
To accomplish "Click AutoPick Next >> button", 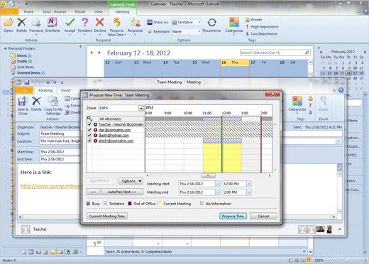I will pyautogui.click(x=122, y=192).
